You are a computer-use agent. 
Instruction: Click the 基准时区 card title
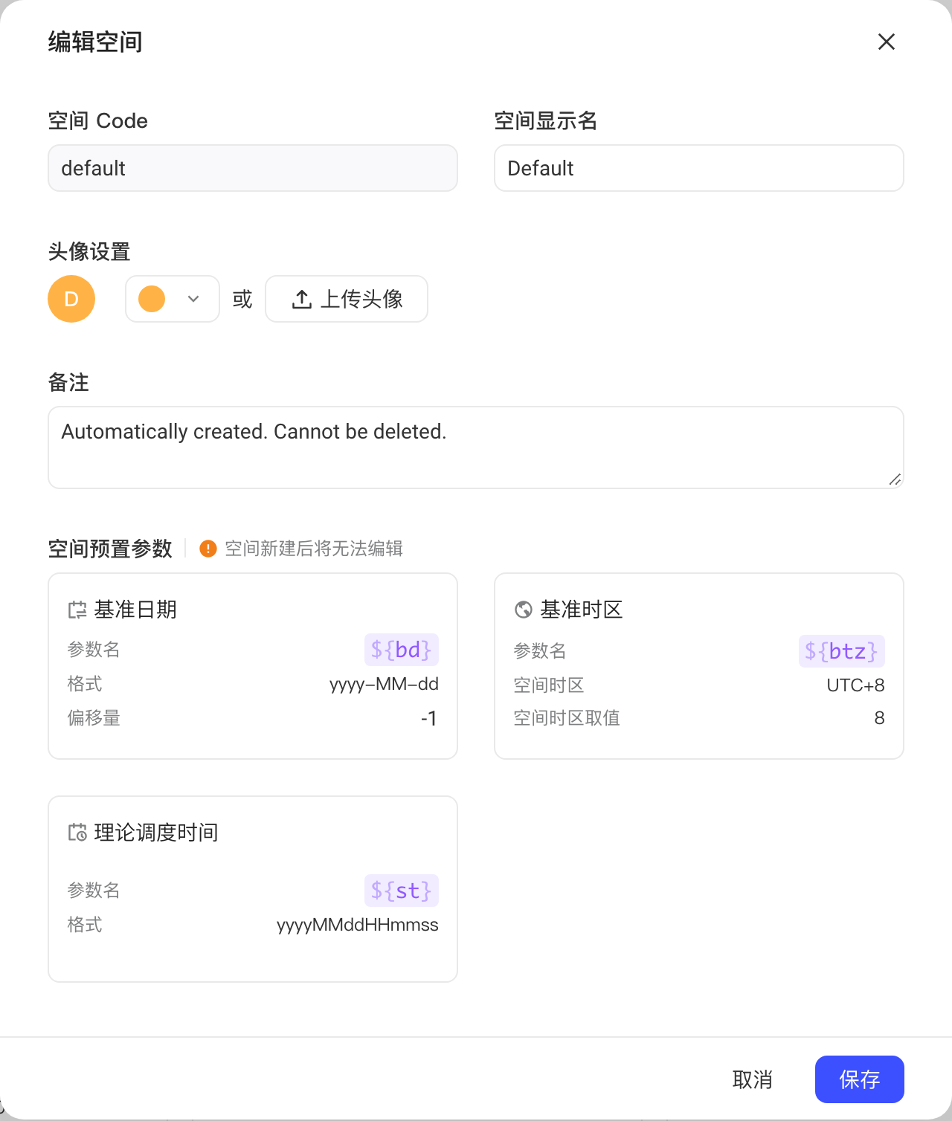click(582, 610)
